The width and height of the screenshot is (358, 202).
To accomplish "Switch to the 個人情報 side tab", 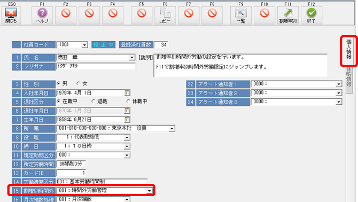I will click(348, 50).
